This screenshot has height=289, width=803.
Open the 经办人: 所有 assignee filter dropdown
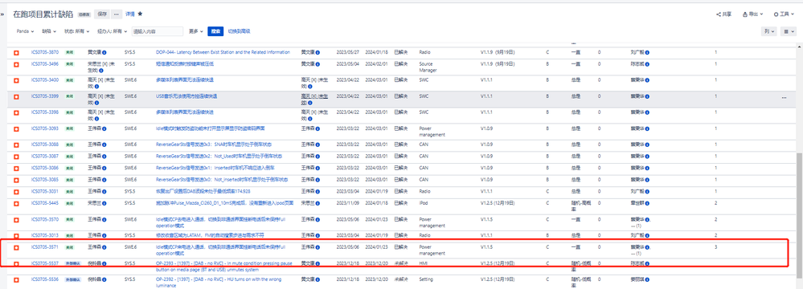[x=112, y=31]
